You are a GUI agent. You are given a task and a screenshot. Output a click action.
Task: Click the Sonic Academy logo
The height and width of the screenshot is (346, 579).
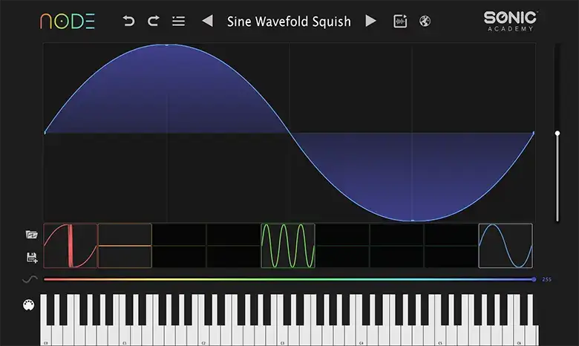pos(511,21)
